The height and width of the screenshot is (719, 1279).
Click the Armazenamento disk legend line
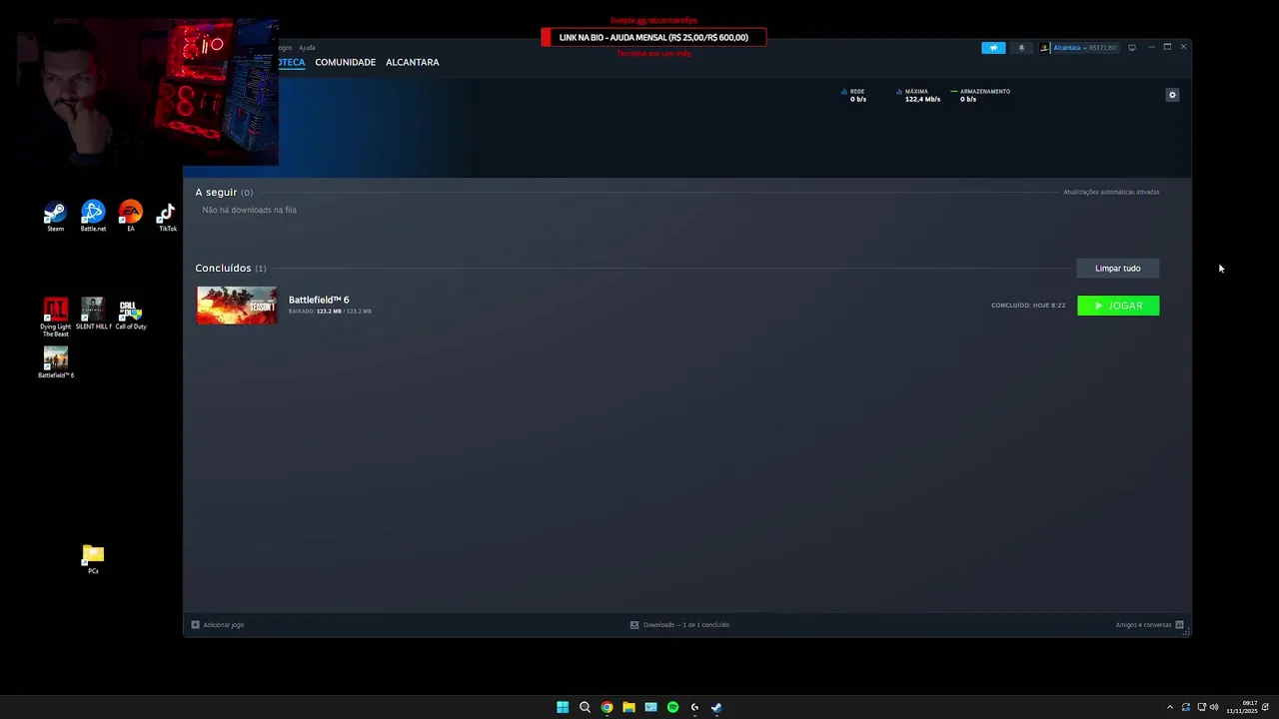(x=954, y=92)
